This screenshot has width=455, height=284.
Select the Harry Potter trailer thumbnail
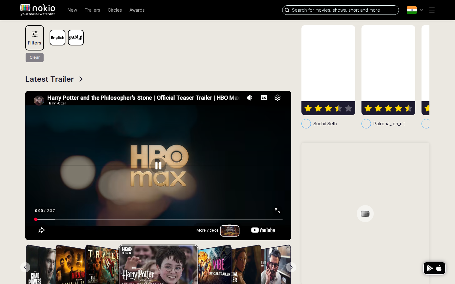pyautogui.click(x=158, y=265)
